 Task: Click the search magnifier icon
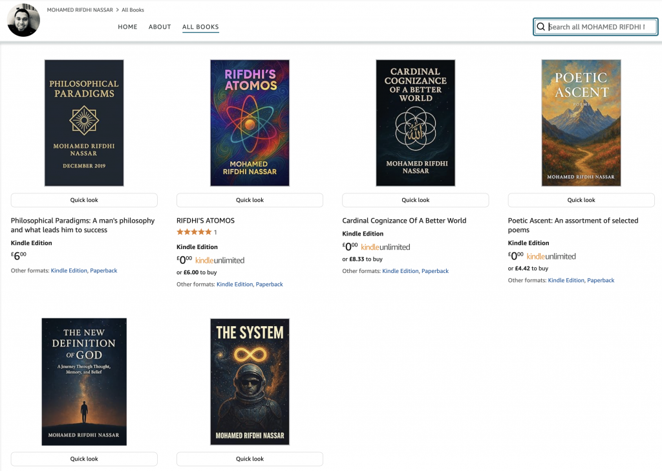click(x=541, y=27)
